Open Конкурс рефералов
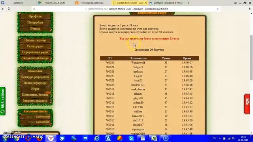253x142 pixels. click(35, 77)
